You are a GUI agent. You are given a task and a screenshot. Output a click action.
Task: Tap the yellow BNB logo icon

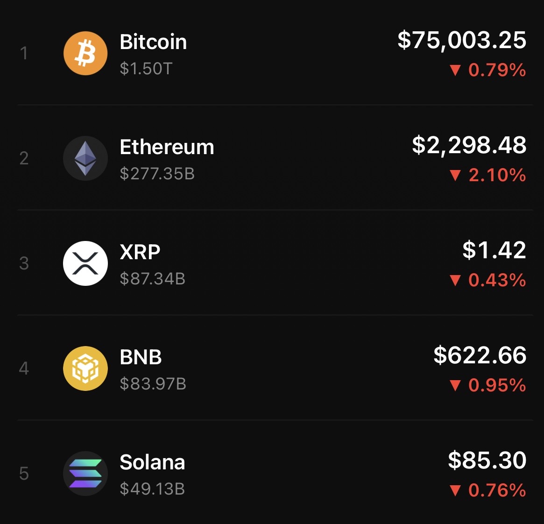[85, 368]
